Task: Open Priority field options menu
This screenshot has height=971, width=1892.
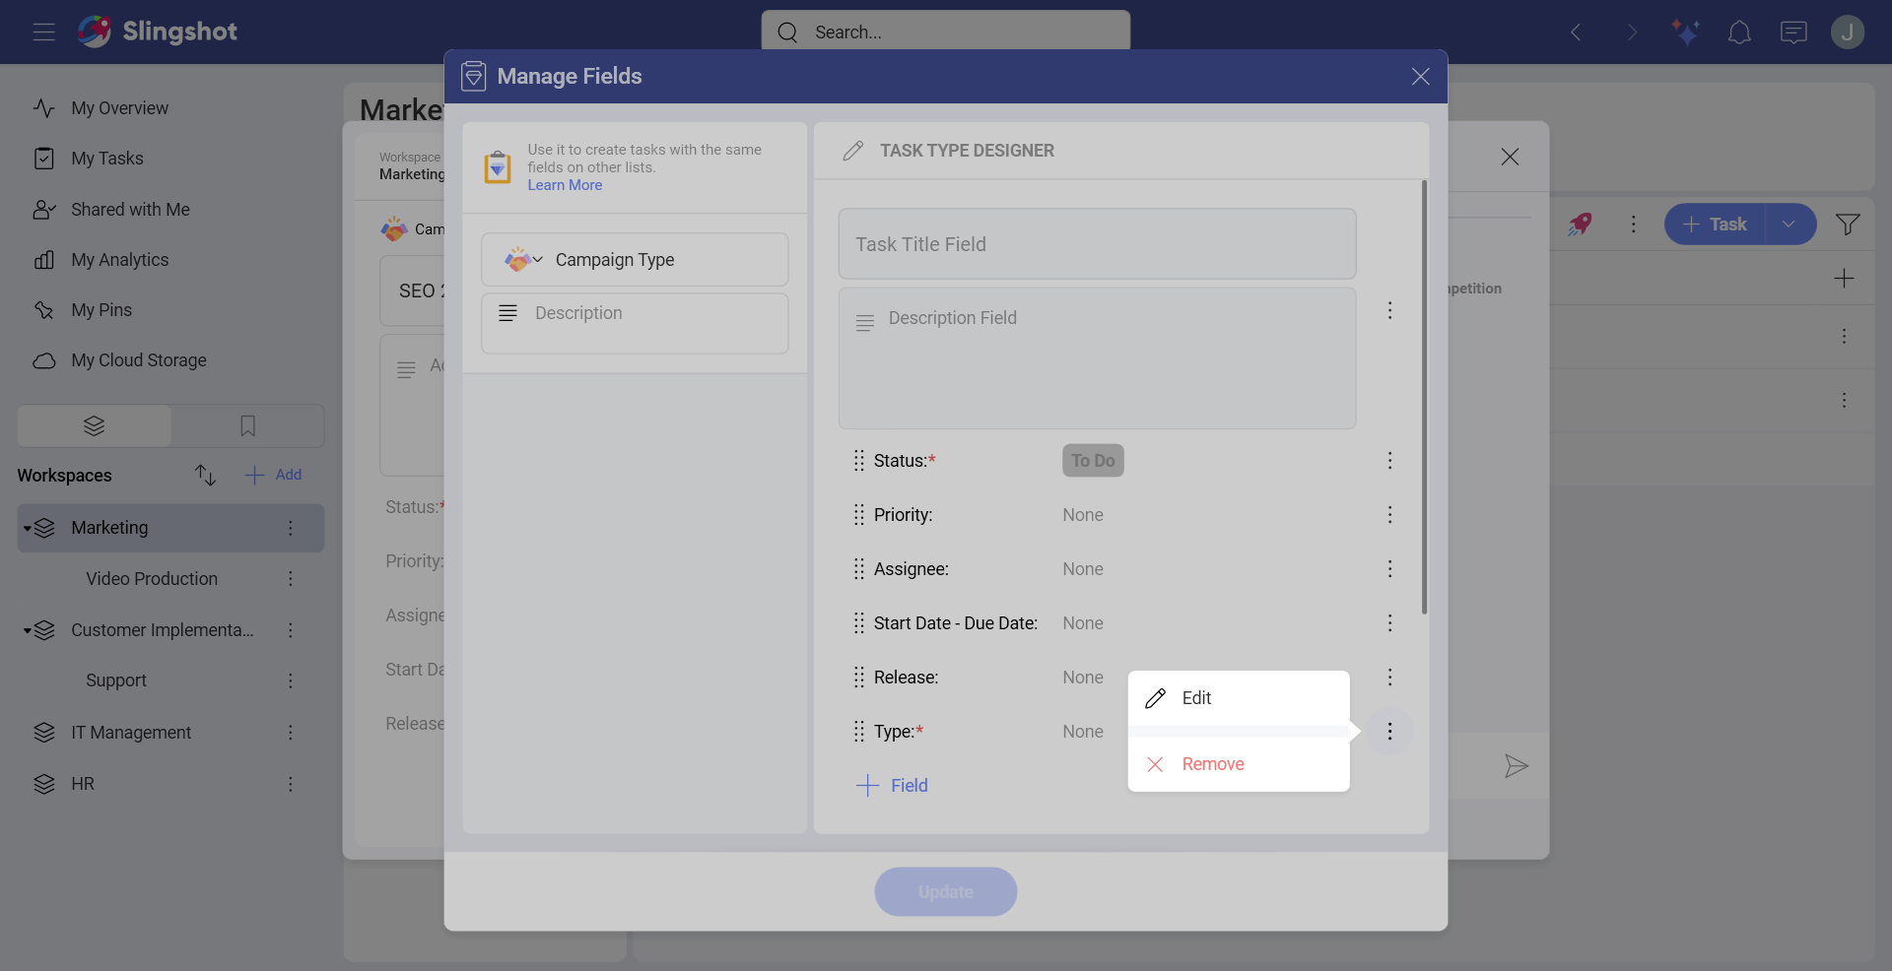Action: [1389, 515]
